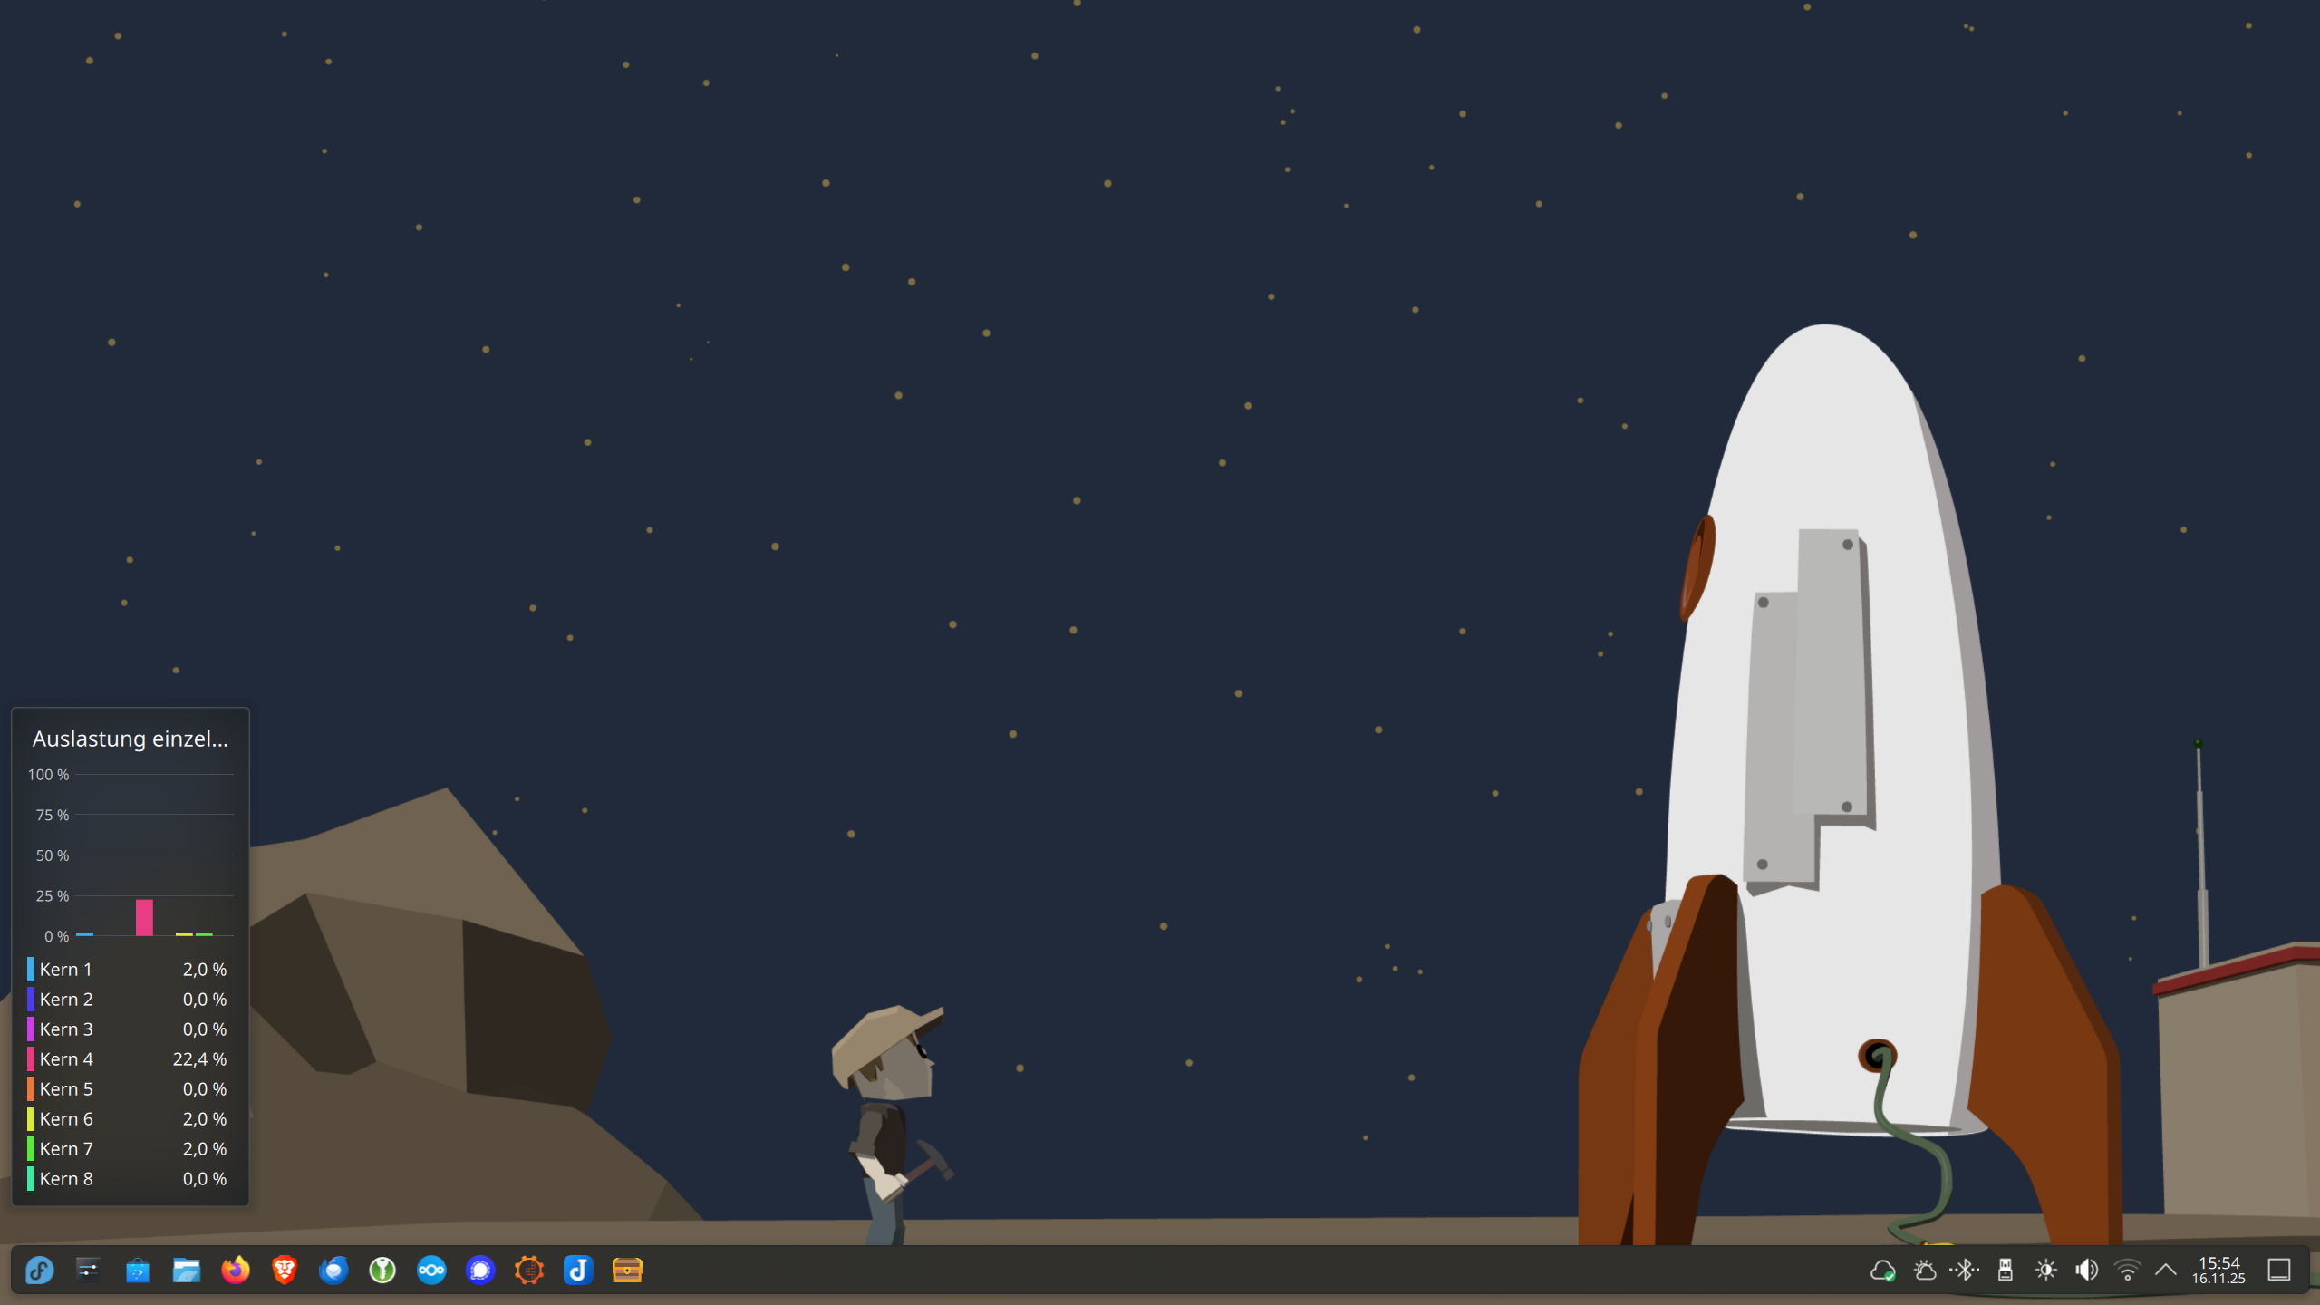Click the cloud sync status tray icon
This screenshot has height=1305, width=2320.
[1883, 1271]
